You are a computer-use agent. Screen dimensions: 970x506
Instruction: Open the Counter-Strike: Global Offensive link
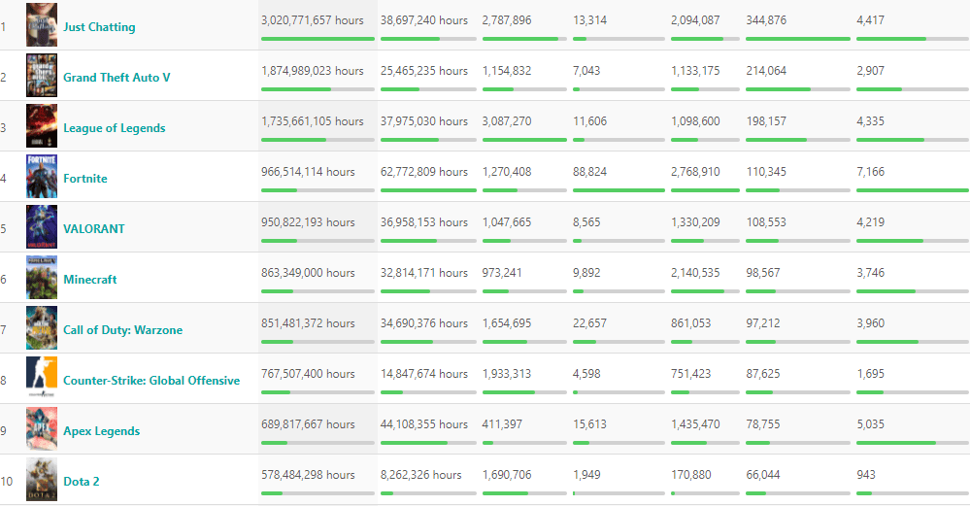151,381
